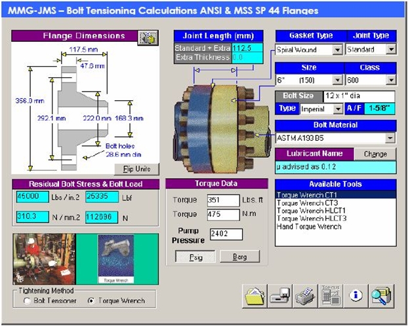The width and height of the screenshot is (408, 326).
Task: Click the Pump Pressure input field
Action: coord(226,234)
